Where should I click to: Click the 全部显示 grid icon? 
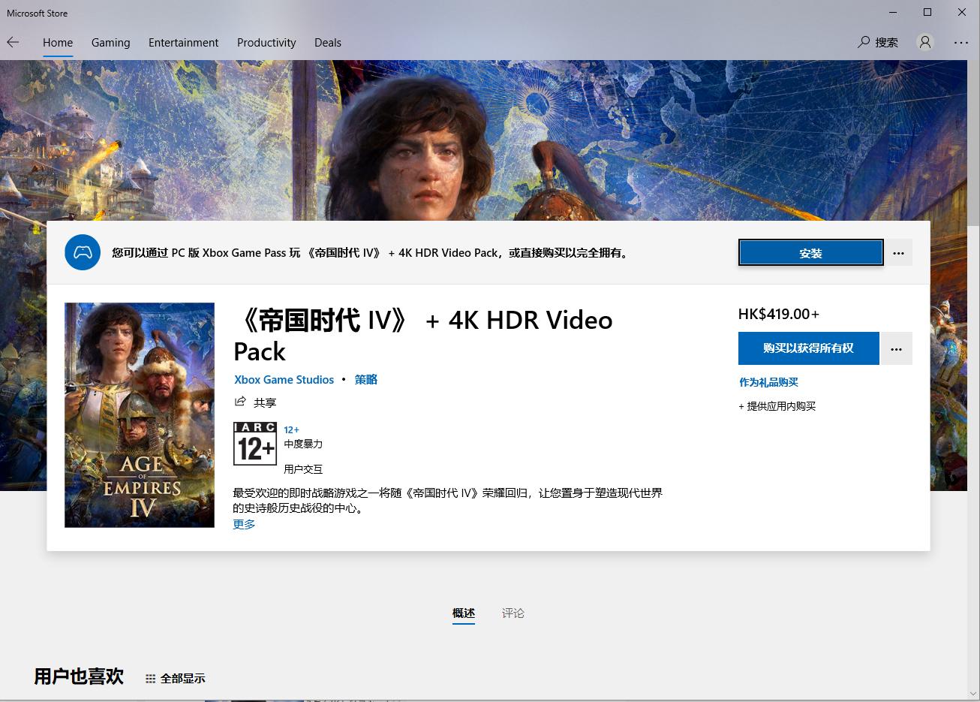point(149,678)
